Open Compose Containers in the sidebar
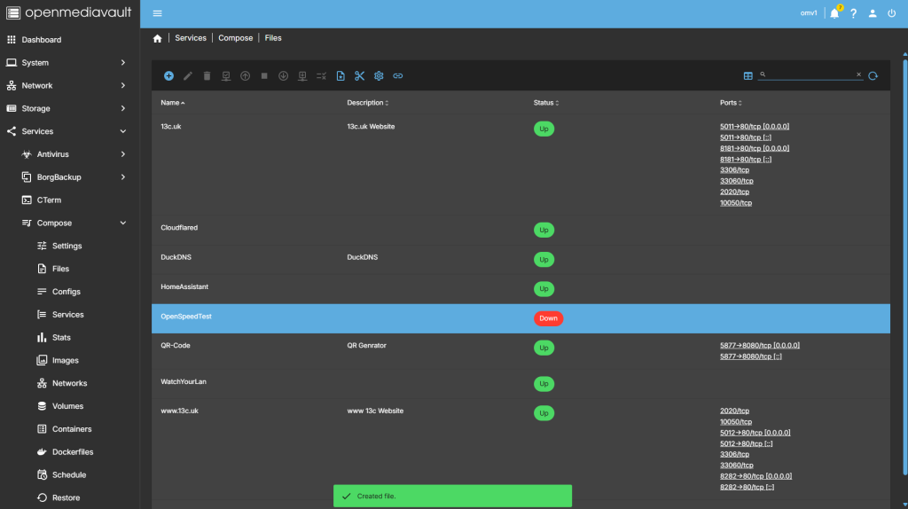This screenshot has height=509, width=908. pyautogui.click(x=69, y=429)
